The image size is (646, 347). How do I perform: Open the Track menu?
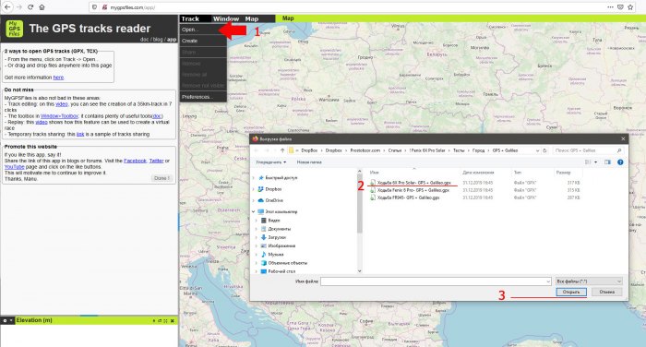point(190,18)
